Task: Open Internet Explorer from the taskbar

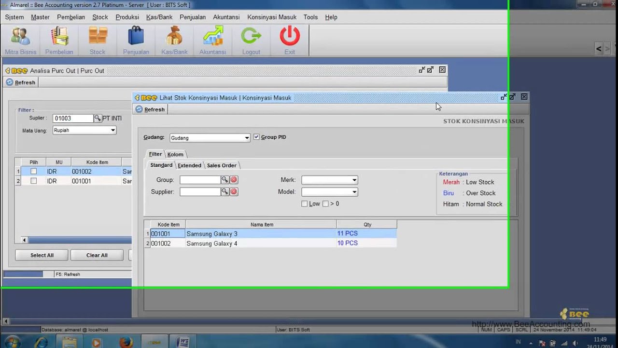Action: 42,342
